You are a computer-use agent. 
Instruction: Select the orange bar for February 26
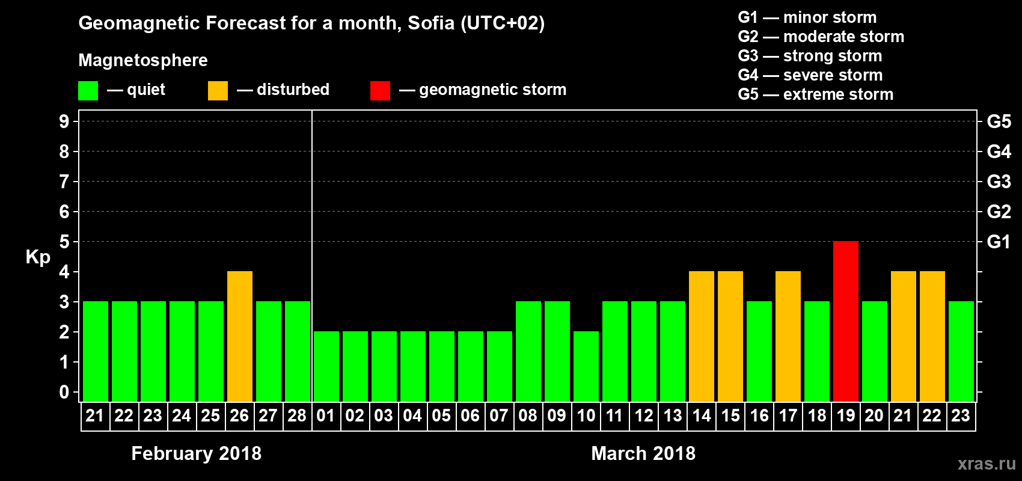pyautogui.click(x=240, y=336)
